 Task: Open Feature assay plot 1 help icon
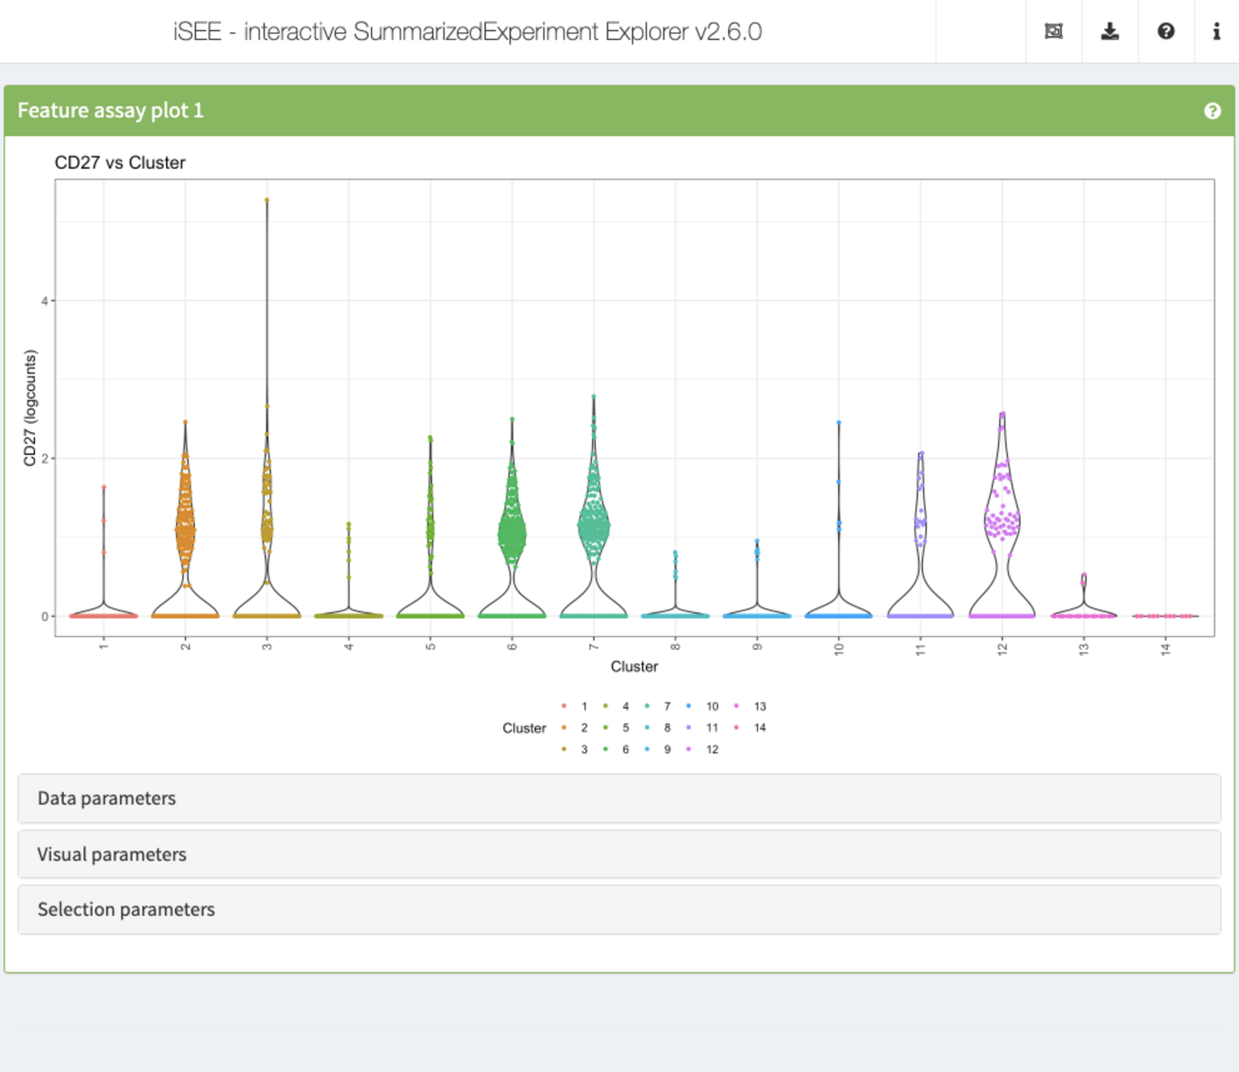(x=1212, y=111)
